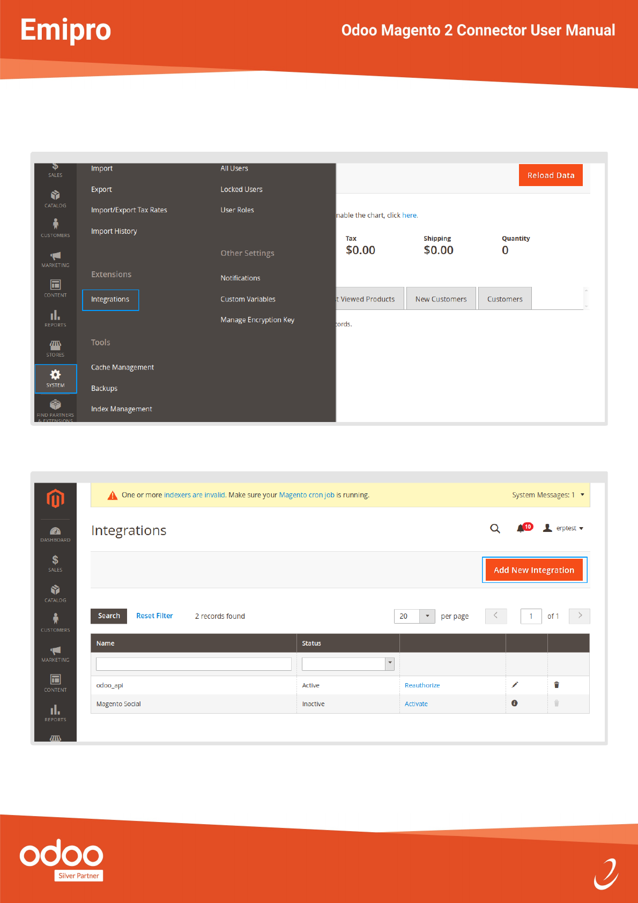Choose Index Management menu entry
The width and height of the screenshot is (638, 903).
pyautogui.click(x=121, y=409)
